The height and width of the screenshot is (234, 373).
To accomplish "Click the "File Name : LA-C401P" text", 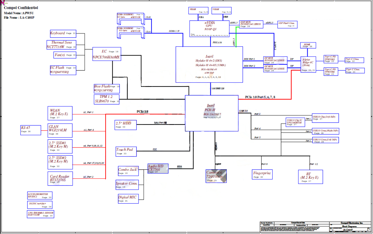I will [19, 18].
